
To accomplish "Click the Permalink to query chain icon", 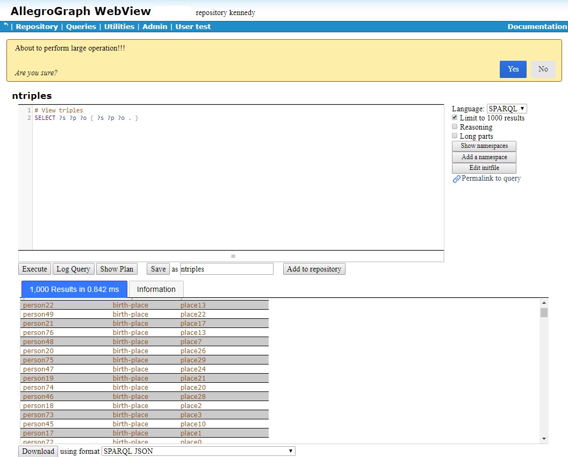I will point(456,179).
